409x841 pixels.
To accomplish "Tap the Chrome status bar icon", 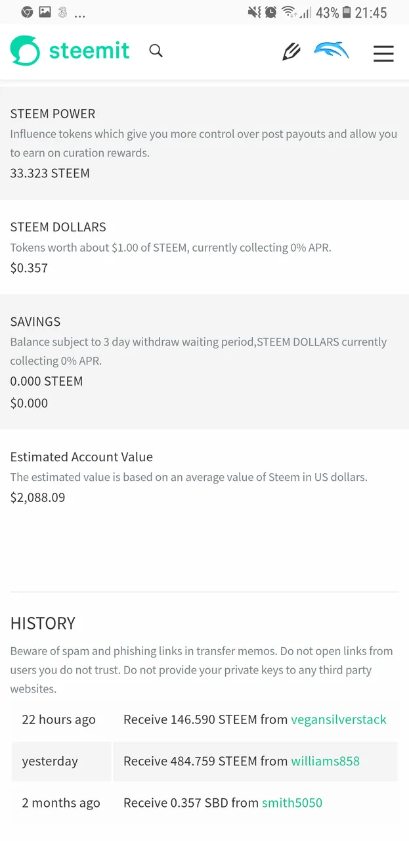I will 27,12.
